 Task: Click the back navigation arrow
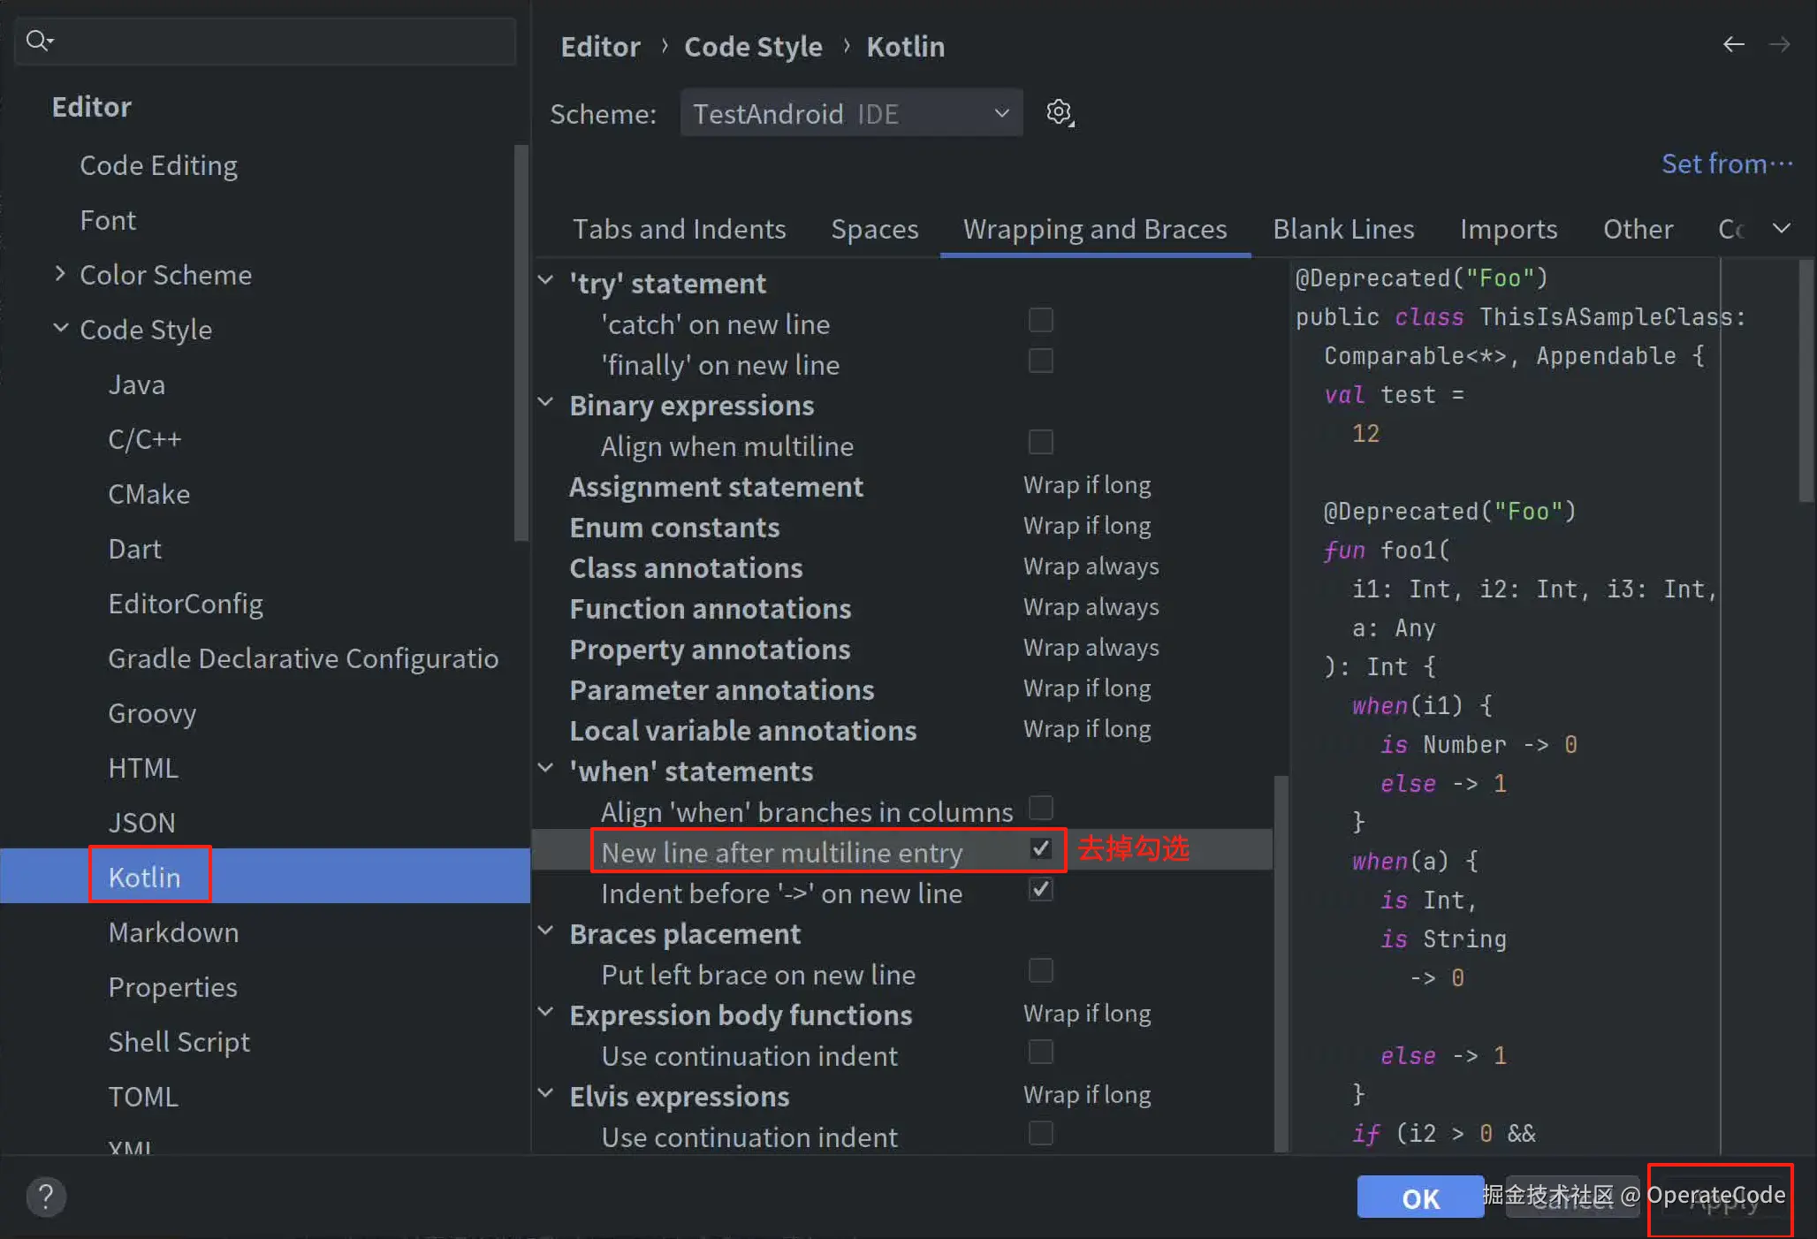coord(1733,44)
